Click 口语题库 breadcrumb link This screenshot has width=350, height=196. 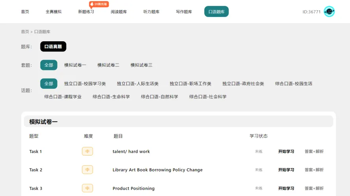(42, 32)
